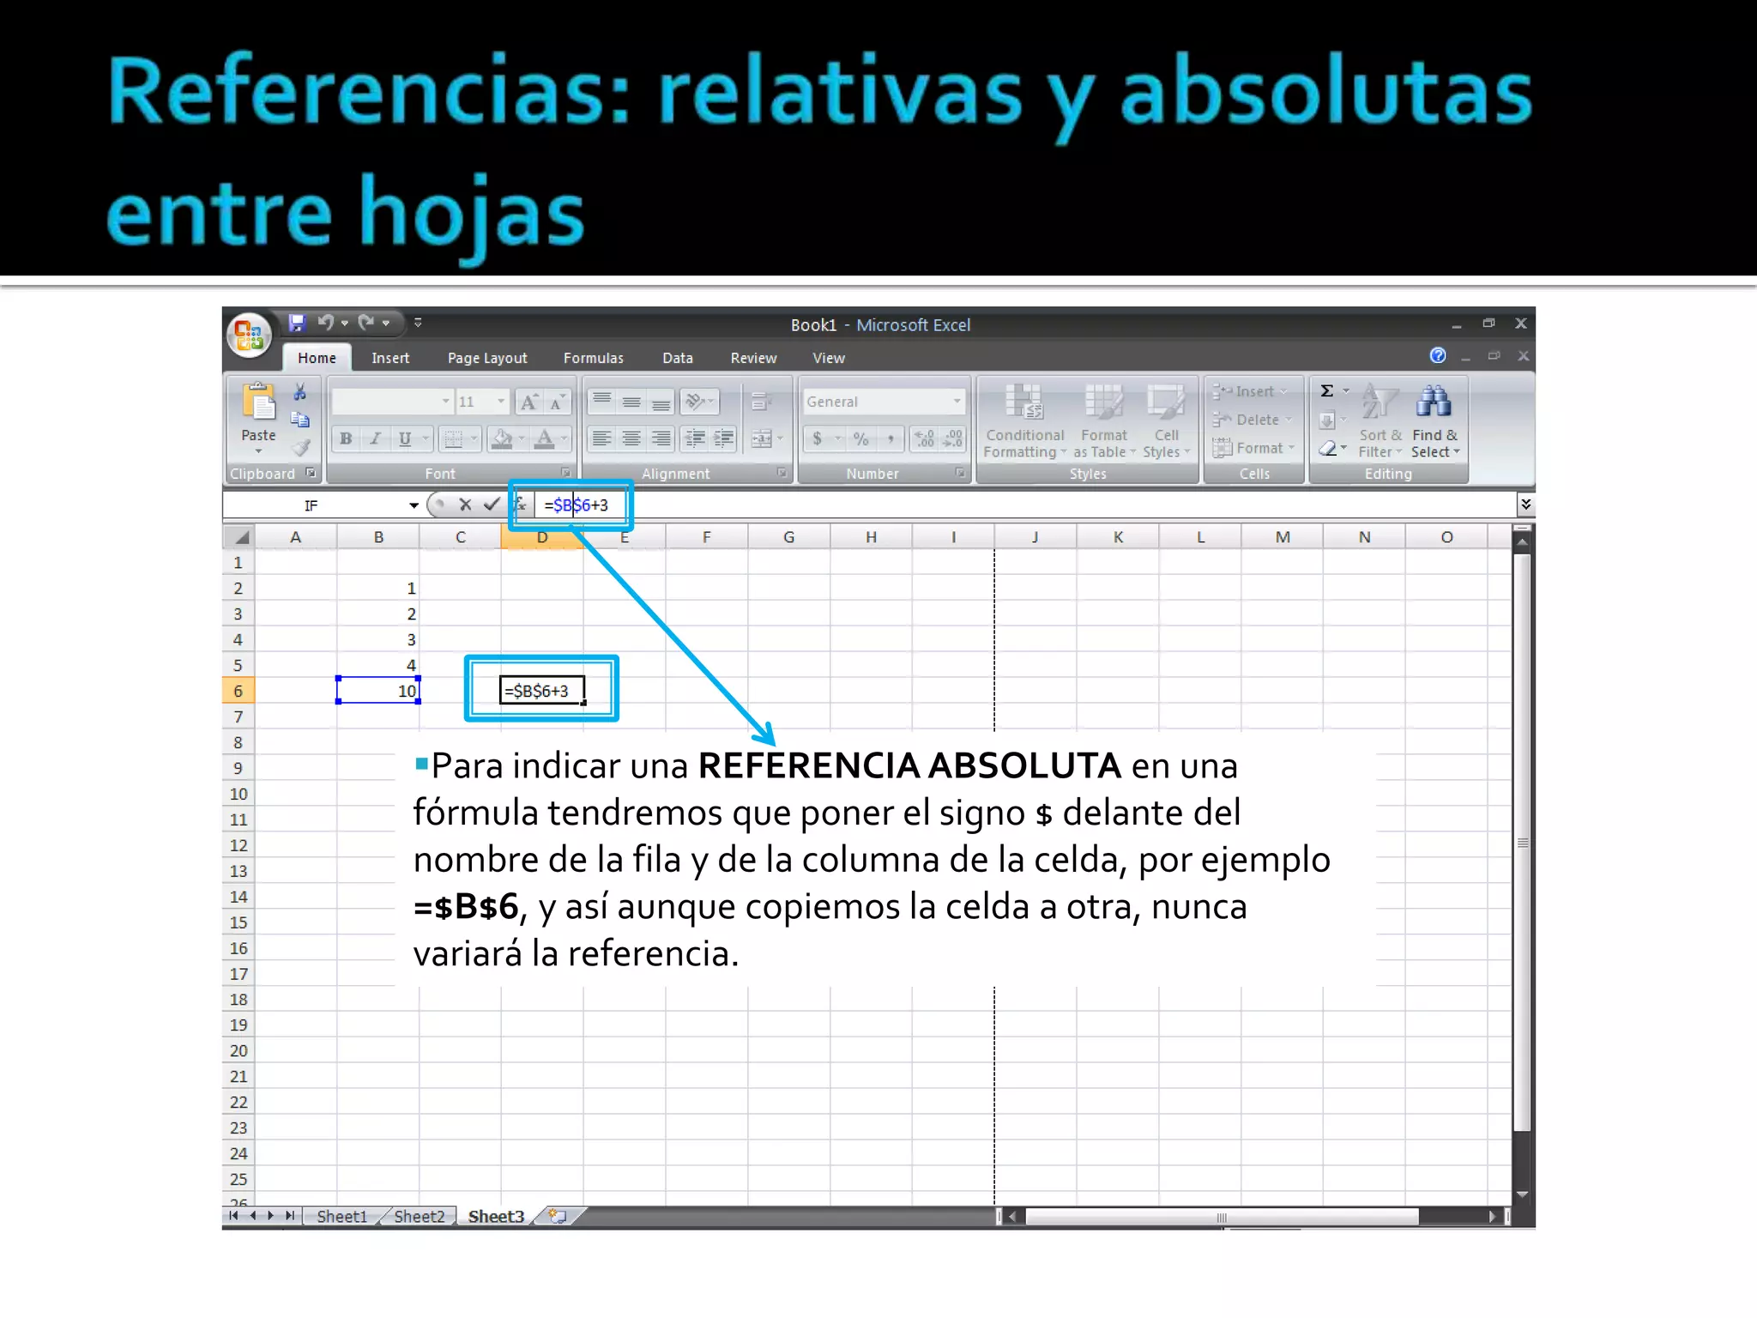Click the Enter checkmark in formula bar
Image resolution: width=1757 pixels, height=1318 pixels.
[491, 505]
